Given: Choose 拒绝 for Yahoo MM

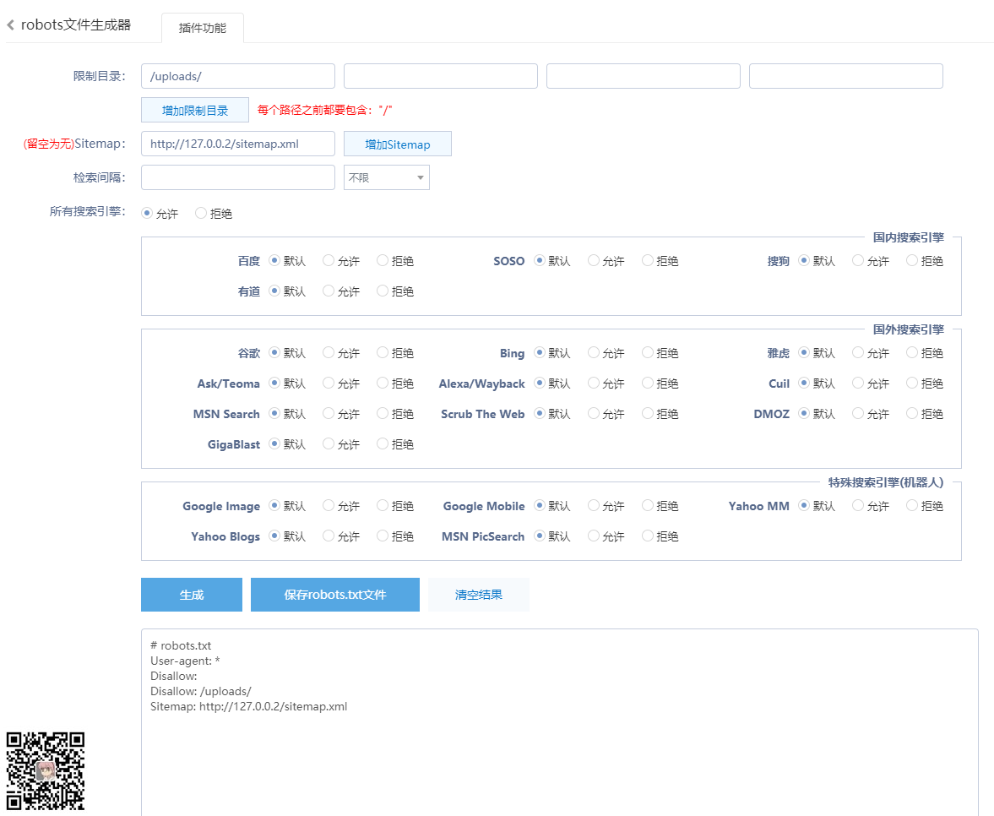Looking at the screenshot, I should (912, 506).
